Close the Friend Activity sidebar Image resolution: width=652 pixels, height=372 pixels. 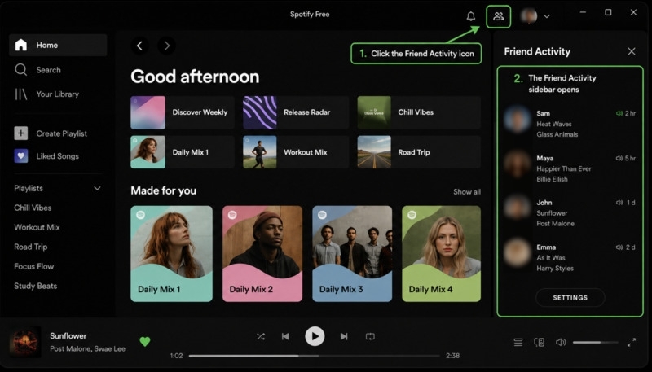631,51
